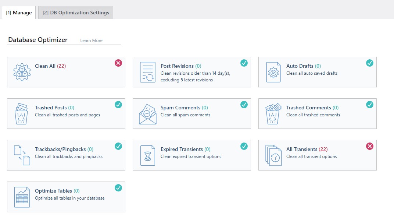Click the Optimize Tables spreadsheet icon
This screenshot has width=394, height=218.
pyautogui.click(x=22, y=197)
